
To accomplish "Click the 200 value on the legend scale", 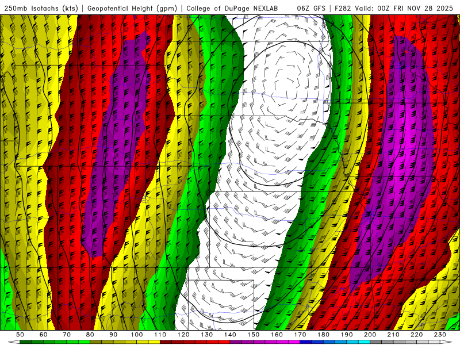I will (x=370, y=335).
